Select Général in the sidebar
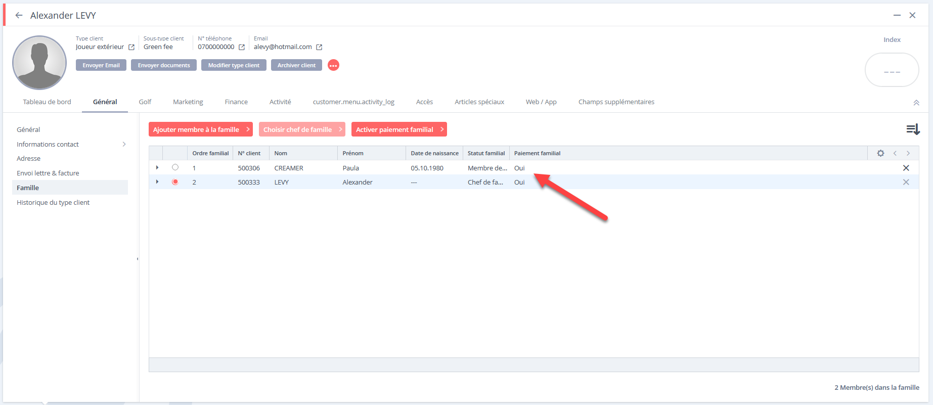Viewport: 933px width, 405px height. coord(28,129)
